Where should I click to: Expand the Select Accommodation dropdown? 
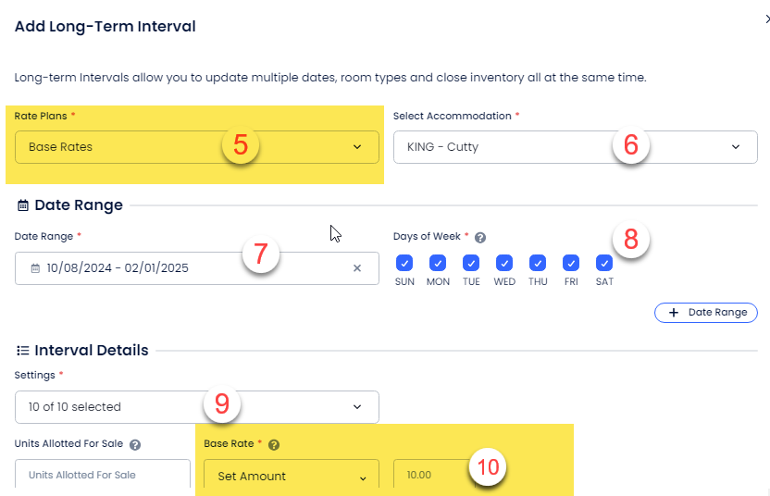pos(575,147)
